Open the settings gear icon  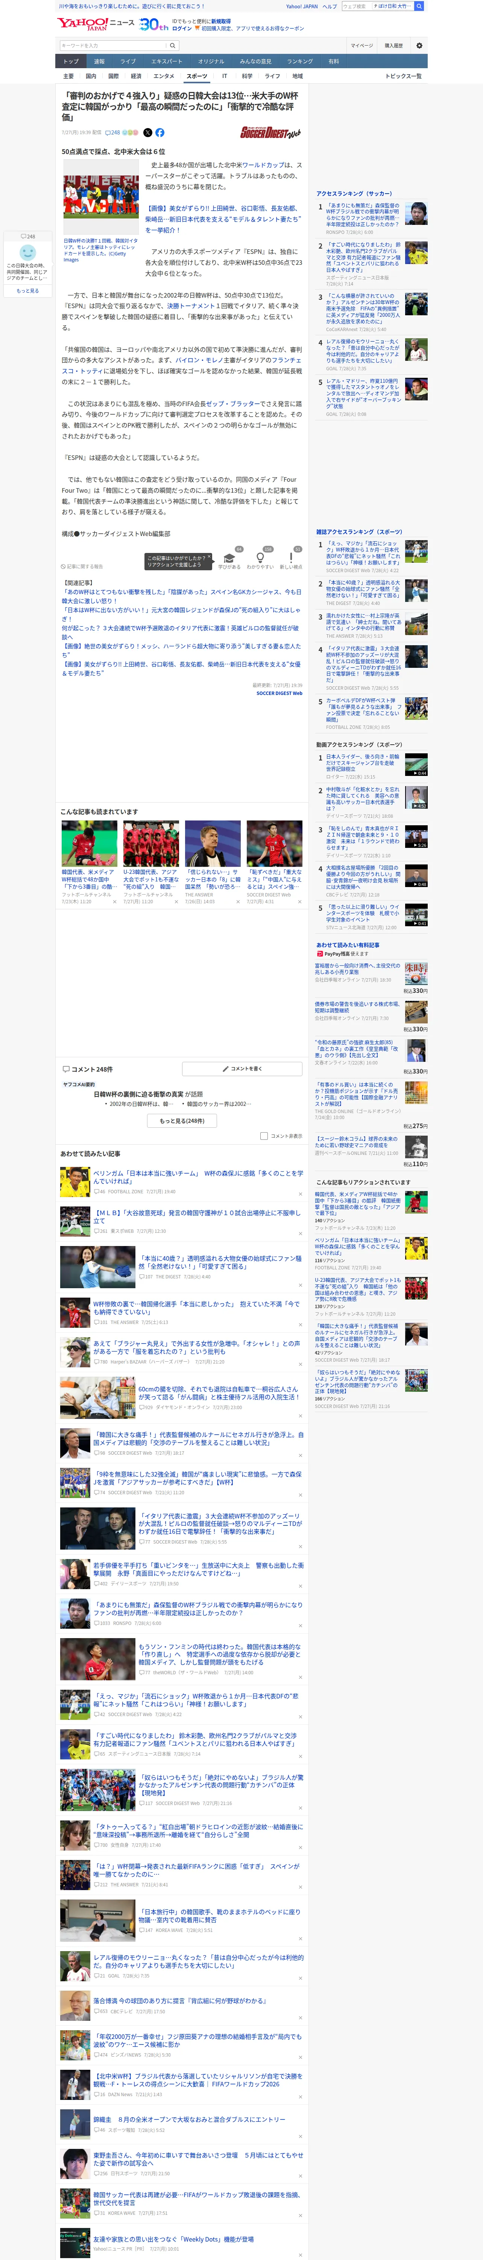[419, 46]
